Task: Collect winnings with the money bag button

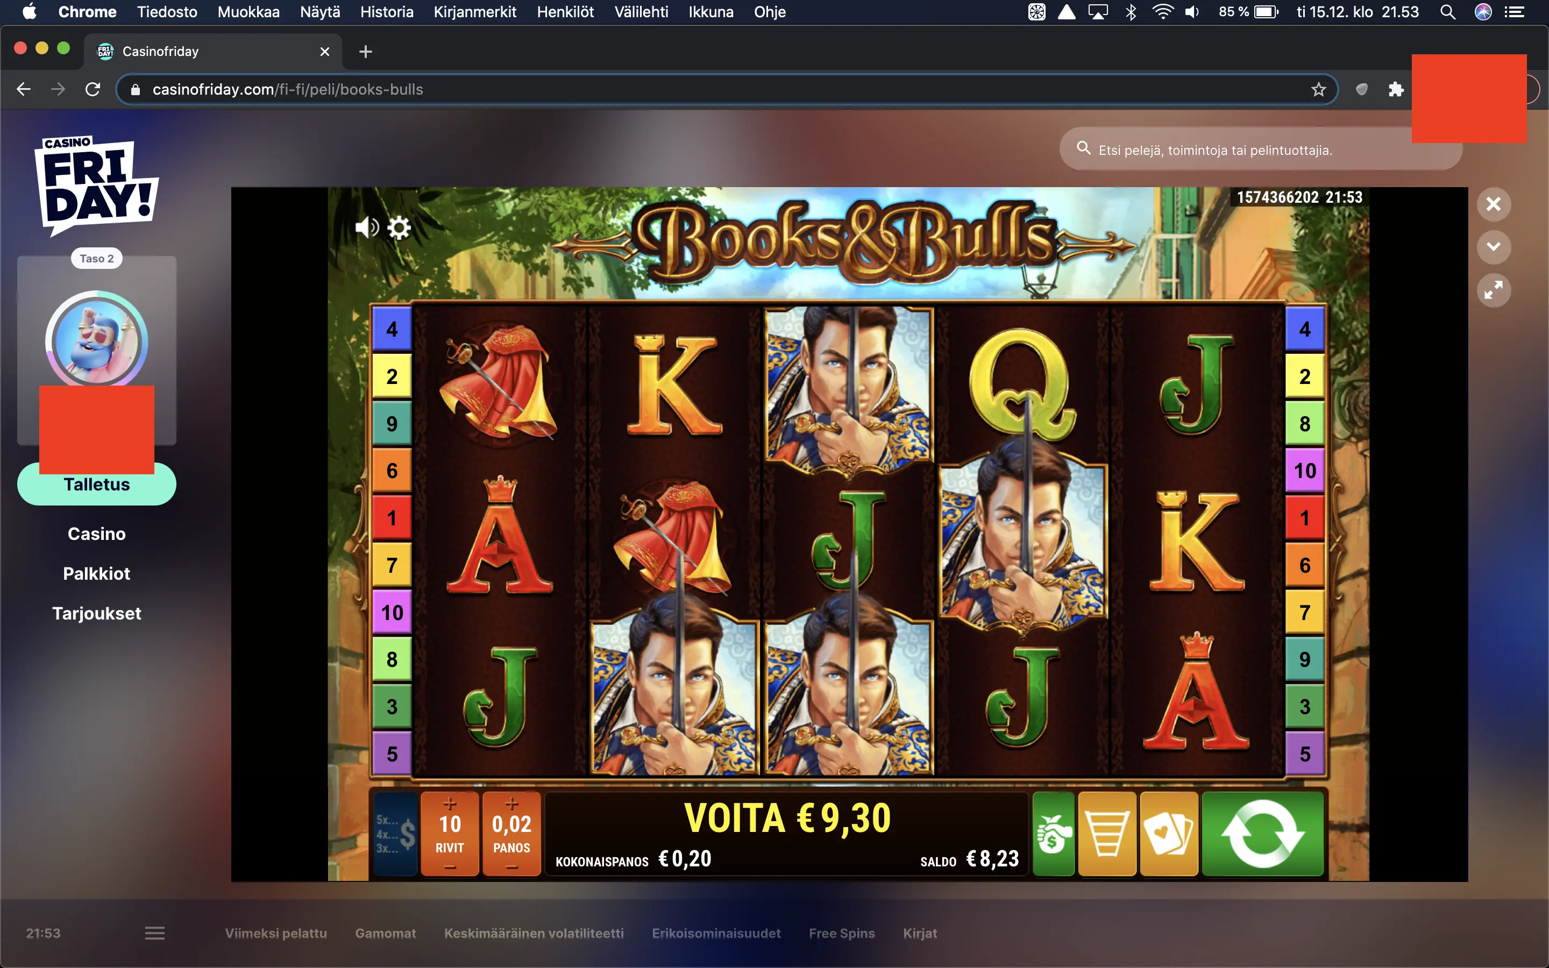Action: pyautogui.click(x=1053, y=834)
